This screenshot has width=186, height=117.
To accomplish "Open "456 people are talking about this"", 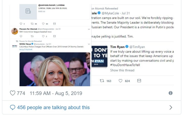I will [53, 107].
